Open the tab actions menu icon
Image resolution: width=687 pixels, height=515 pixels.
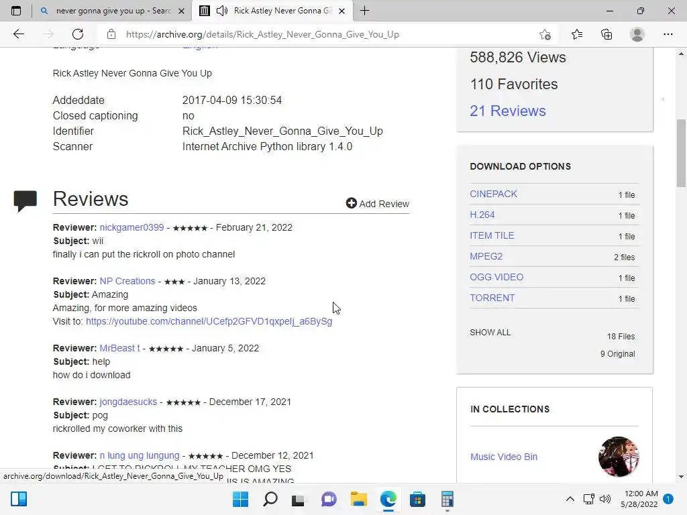16,11
